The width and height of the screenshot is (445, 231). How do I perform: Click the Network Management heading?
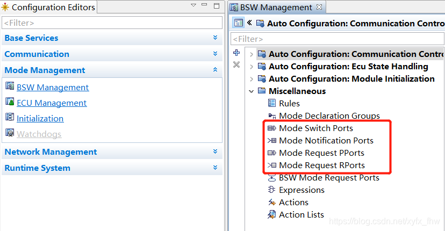[x=51, y=152]
